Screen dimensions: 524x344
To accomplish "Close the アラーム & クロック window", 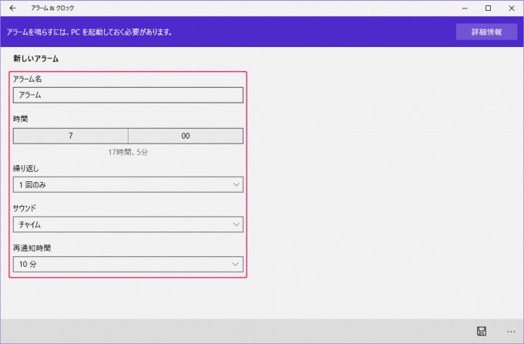I will pos(512,8).
